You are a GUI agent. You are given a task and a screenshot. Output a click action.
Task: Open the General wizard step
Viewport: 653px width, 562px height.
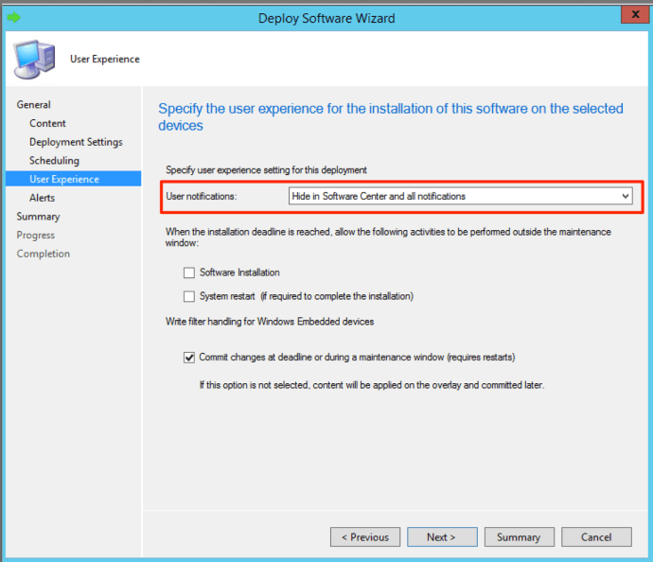coord(34,104)
